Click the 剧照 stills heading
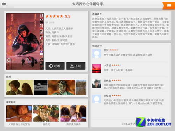 [x=8, y=77]
